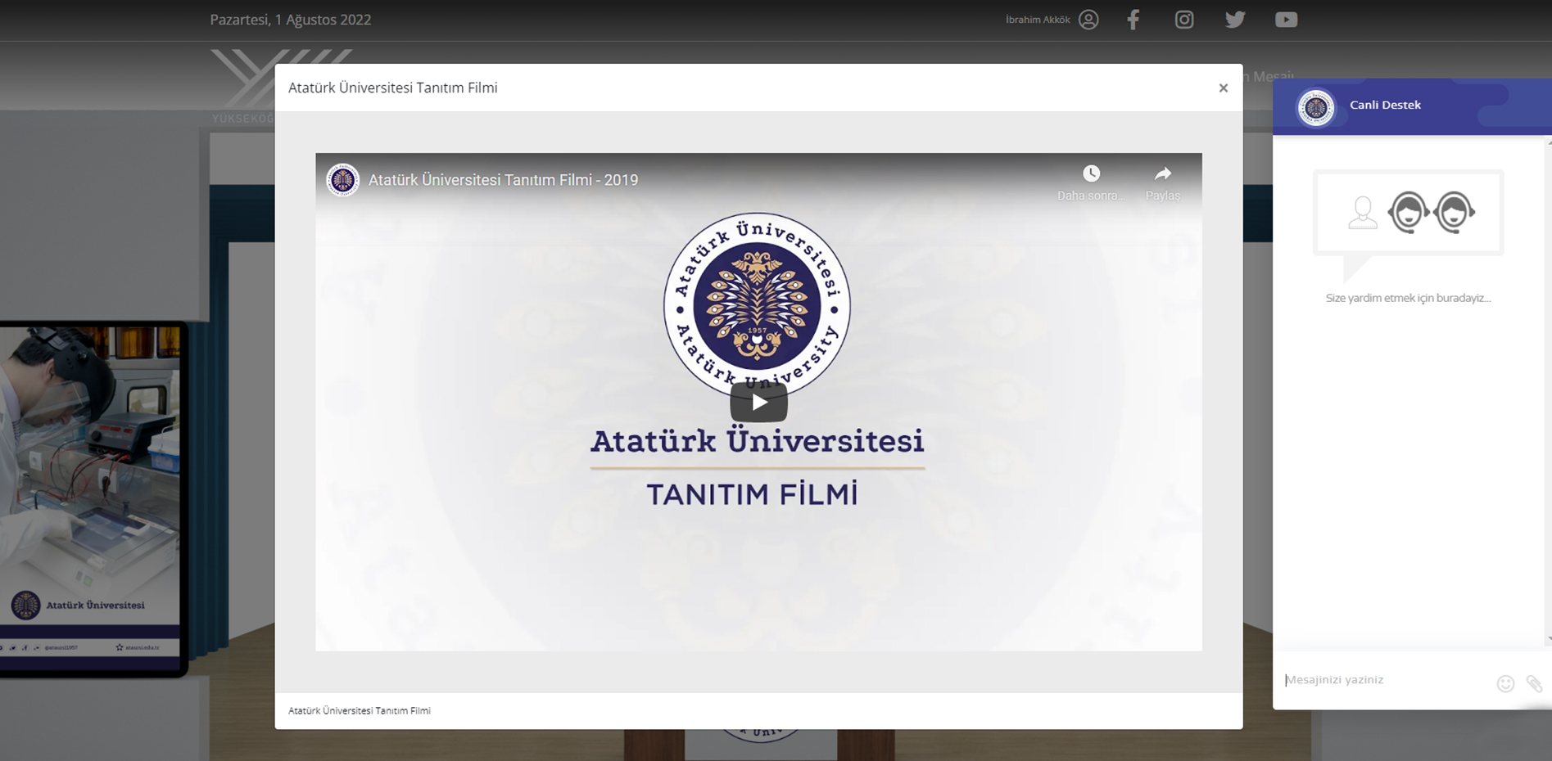Click the university logo in the chat header

(x=1316, y=107)
